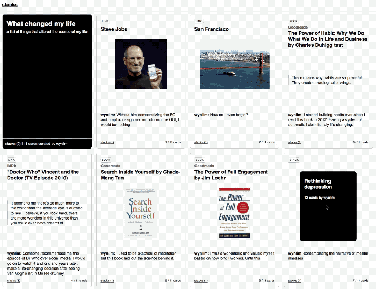The image size is (376, 289).
Task: Click '5 / 11 cards' counter
Action: [173, 281]
